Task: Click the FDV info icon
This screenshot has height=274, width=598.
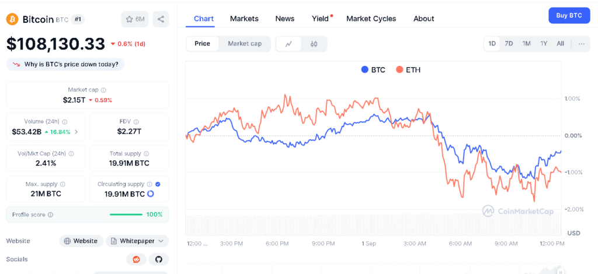Action: (x=136, y=122)
